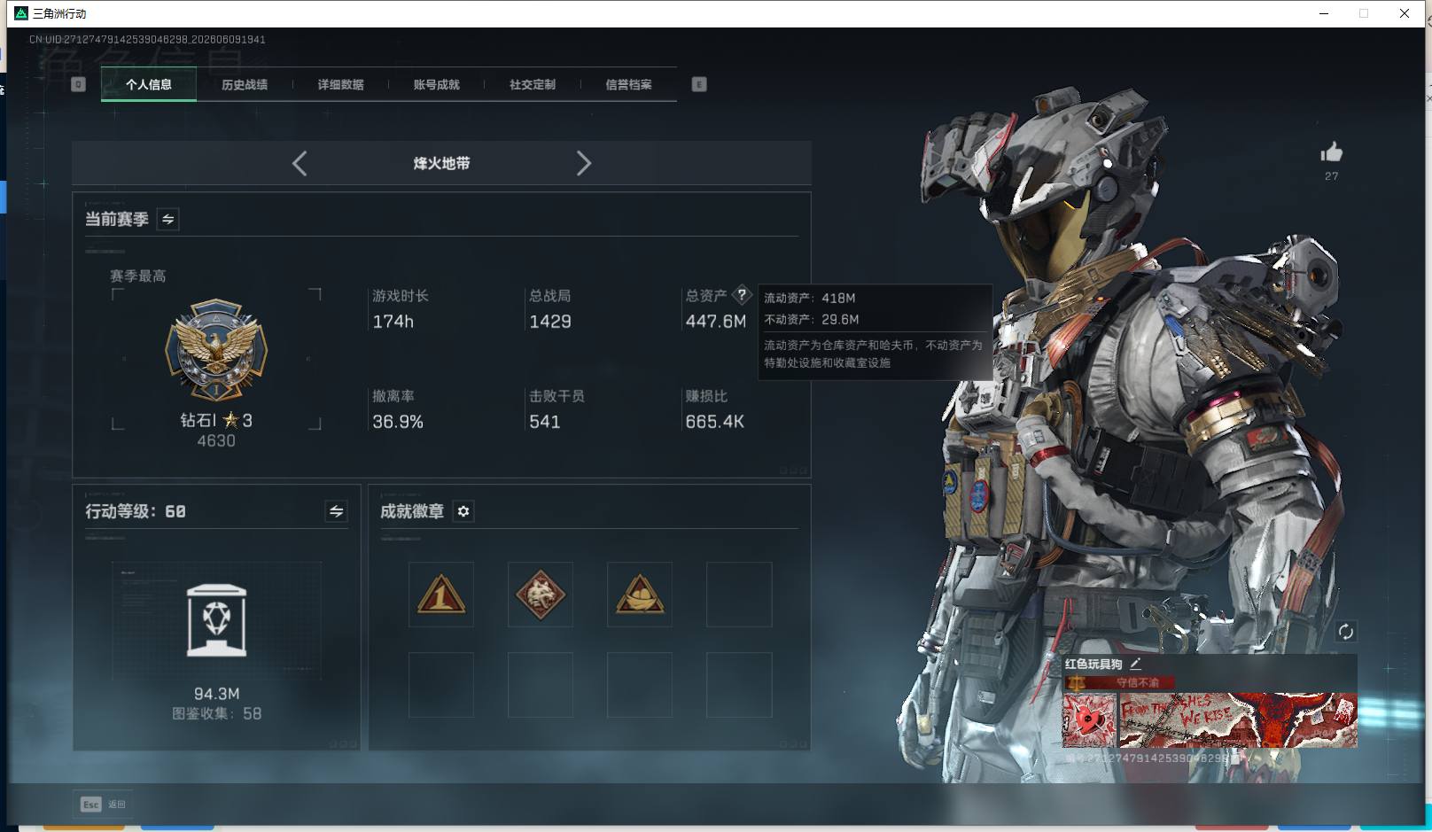
Task: Close the 三角洲行动 window
Action: tap(1405, 13)
